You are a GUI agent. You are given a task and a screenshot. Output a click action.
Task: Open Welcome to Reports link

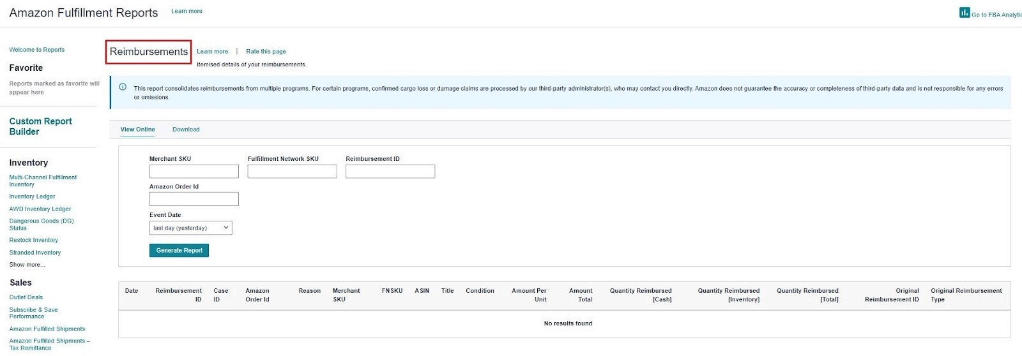(37, 50)
